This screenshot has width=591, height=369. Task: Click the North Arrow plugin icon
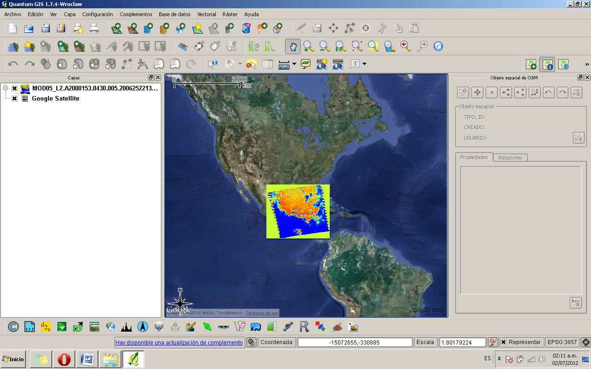coord(143,327)
